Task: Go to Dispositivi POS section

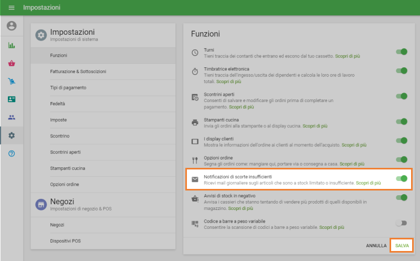Action: click(66, 241)
